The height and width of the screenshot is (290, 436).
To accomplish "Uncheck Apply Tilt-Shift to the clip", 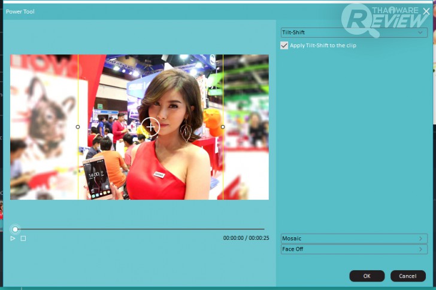I will [x=284, y=45].
